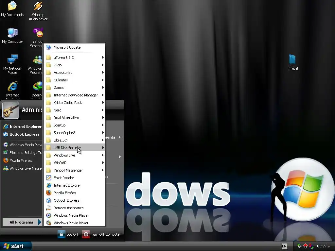Expand the Real Alternative folder submenu
The image size is (335, 251).
coord(75,118)
